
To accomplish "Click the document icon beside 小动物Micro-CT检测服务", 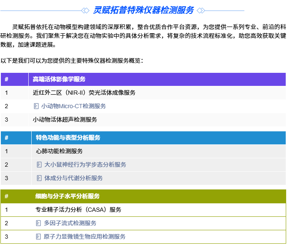I will [36, 106].
